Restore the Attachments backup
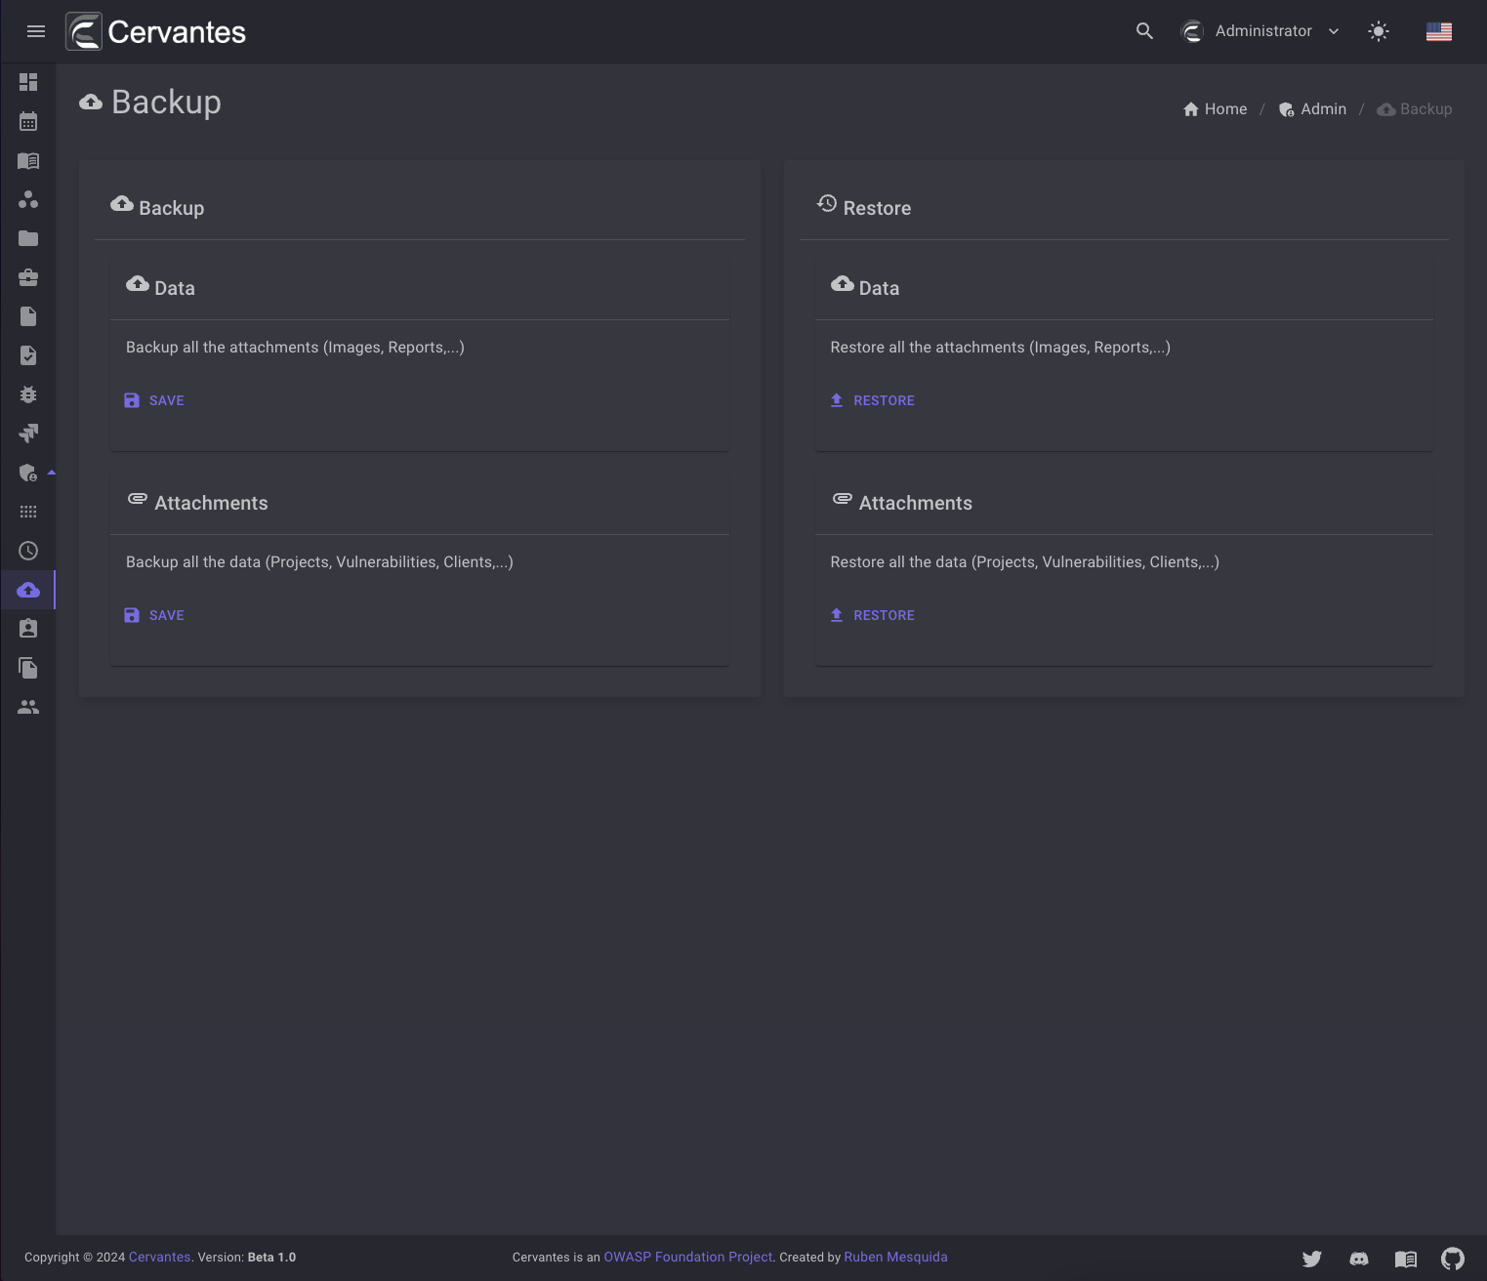 872,615
